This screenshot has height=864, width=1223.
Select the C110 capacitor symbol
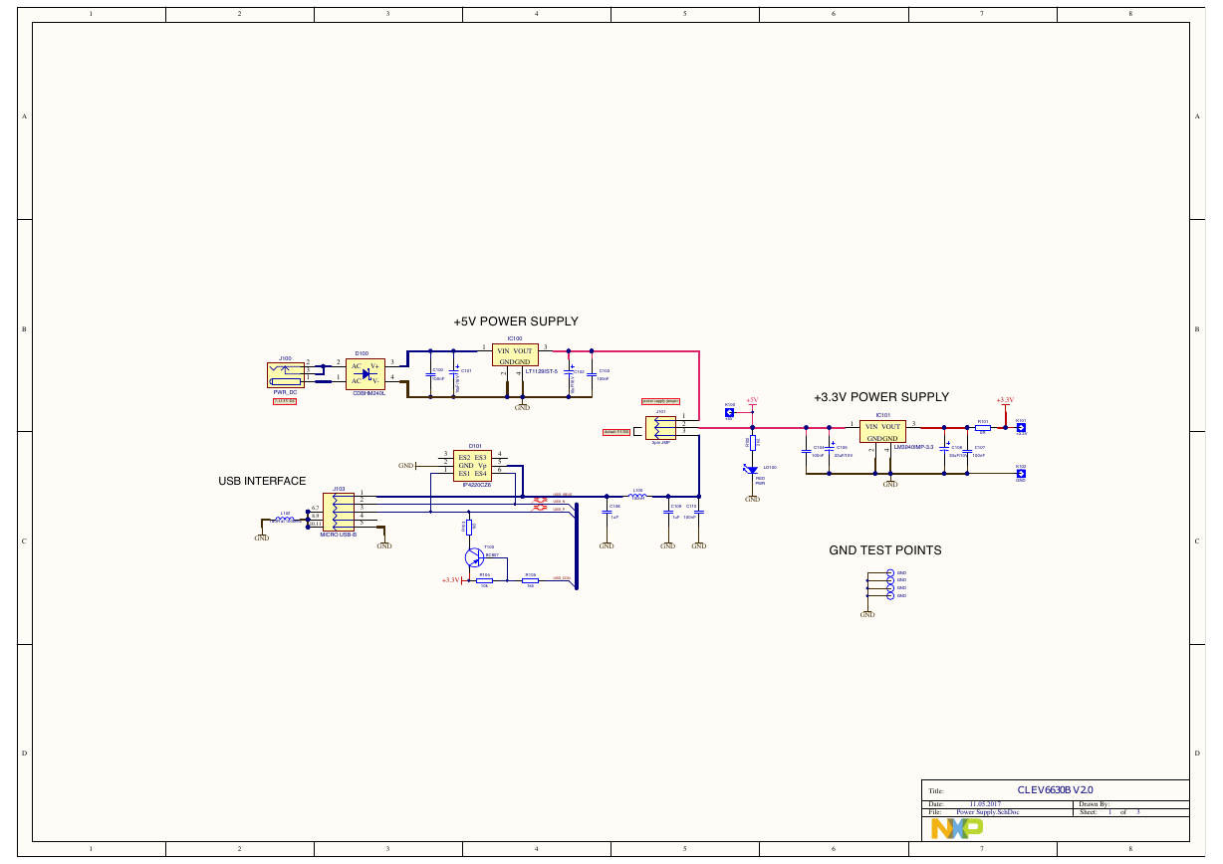tap(699, 511)
